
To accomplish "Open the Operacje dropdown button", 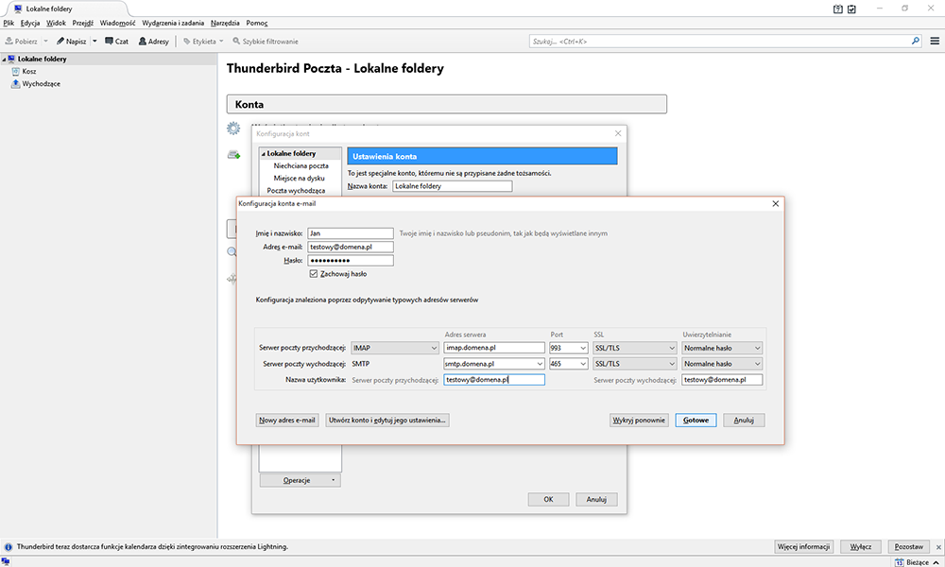I will click(x=301, y=480).
